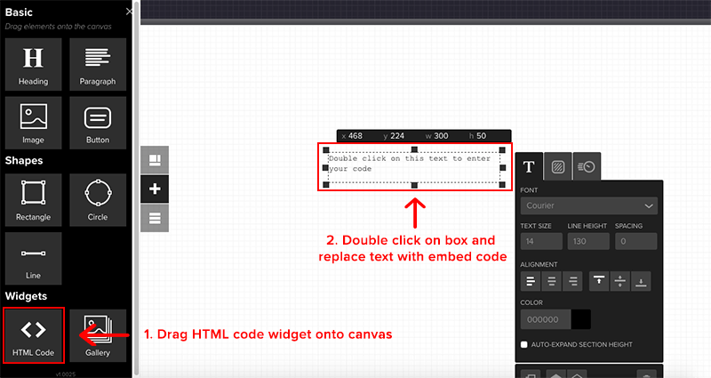The image size is (711, 378).
Task: Switch to the Text properties tab
Action: point(529,166)
